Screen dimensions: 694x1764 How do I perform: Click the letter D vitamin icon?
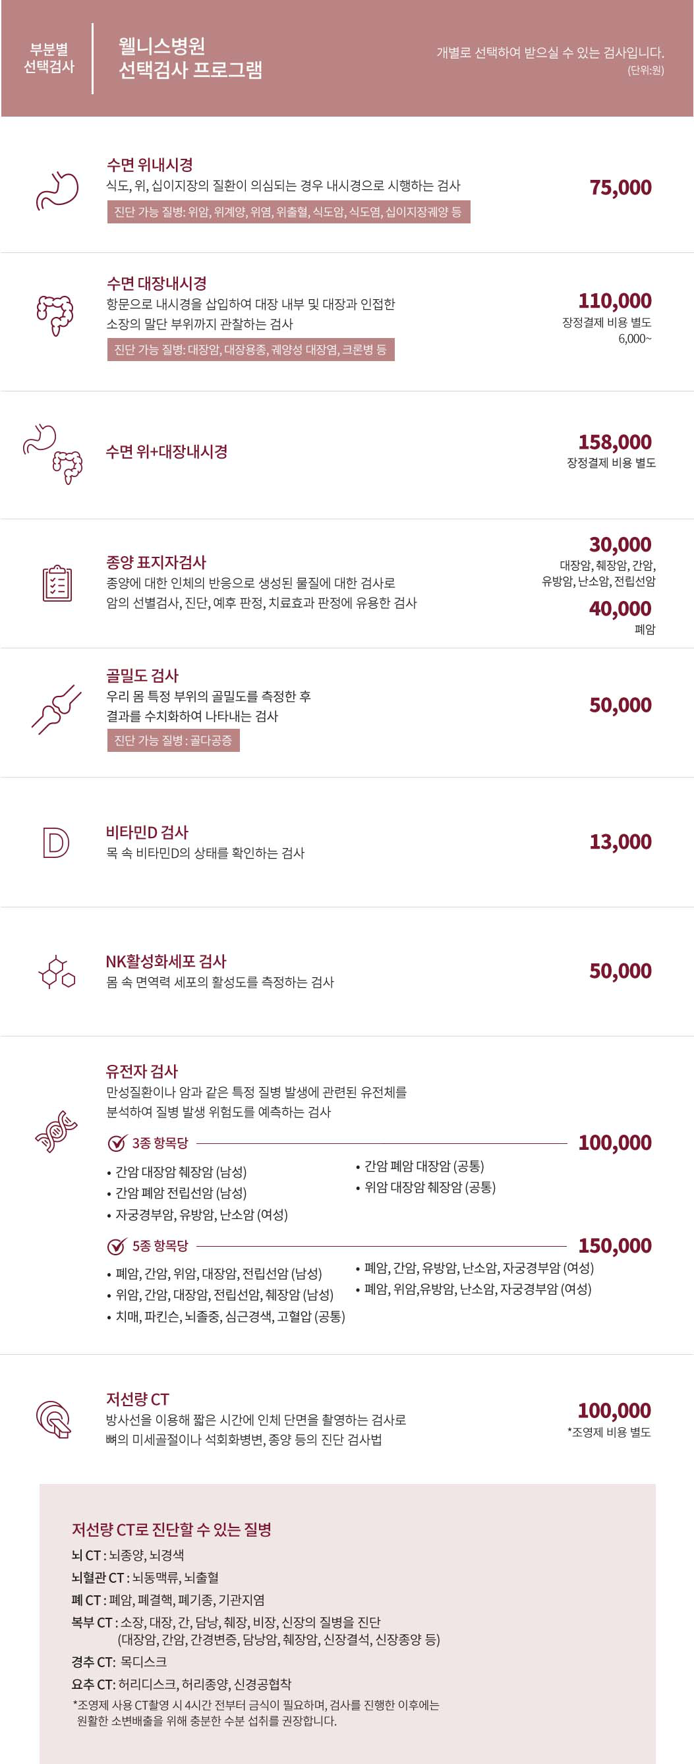(x=55, y=842)
